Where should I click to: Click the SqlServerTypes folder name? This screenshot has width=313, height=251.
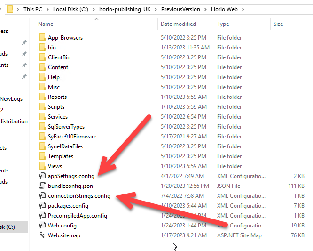click(x=66, y=127)
